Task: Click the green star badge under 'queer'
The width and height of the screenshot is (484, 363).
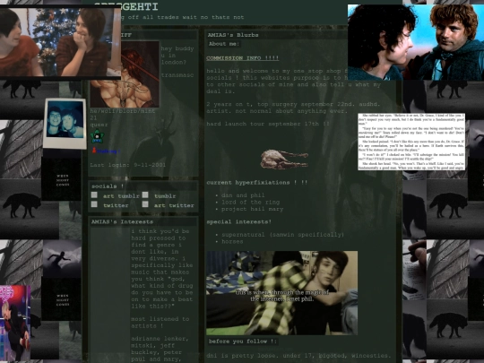Action: [97, 136]
